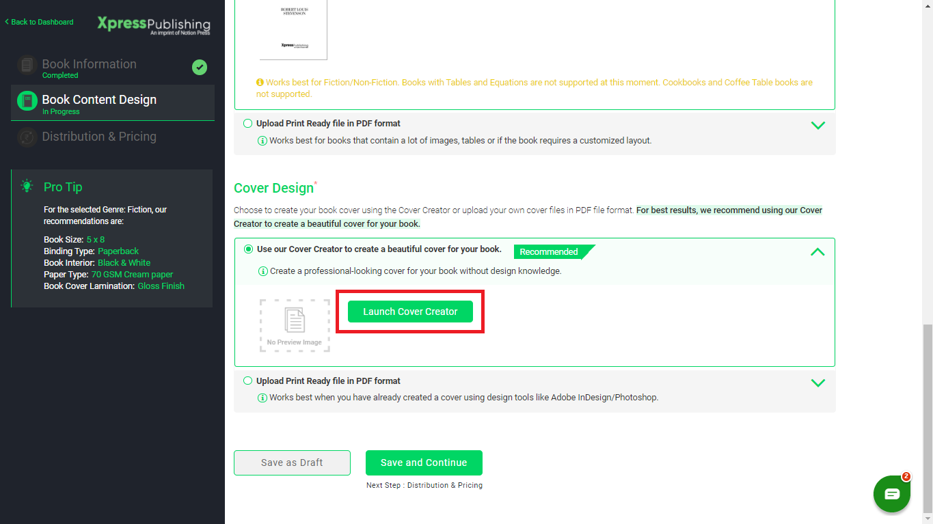Screen dimensions: 933x524
Task: Go to Distribution & Pricing step
Action: 99,137
